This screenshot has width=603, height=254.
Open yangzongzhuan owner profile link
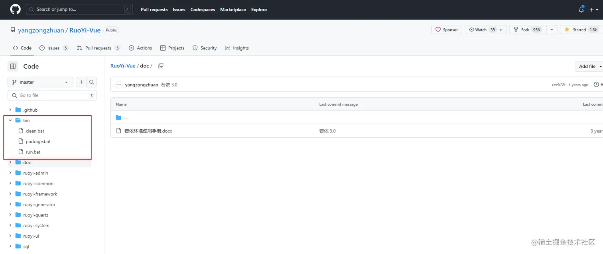point(41,30)
